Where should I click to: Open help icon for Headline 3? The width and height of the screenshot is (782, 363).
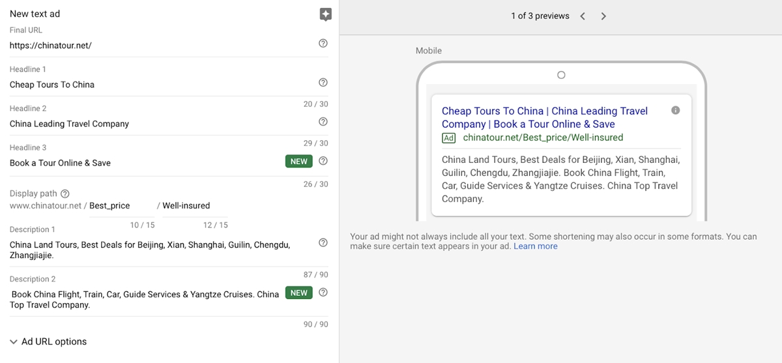click(323, 161)
